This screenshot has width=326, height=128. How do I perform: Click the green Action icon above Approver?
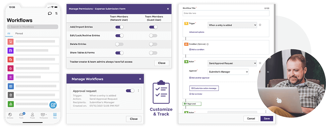pos(186,61)
